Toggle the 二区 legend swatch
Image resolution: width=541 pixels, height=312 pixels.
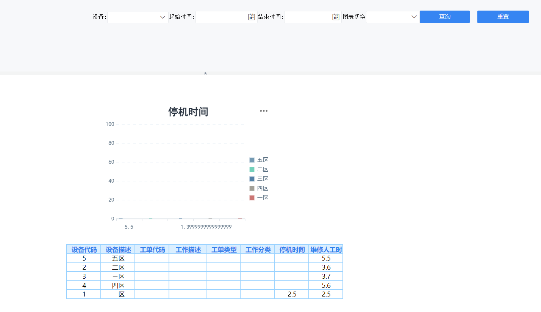pyautogui.click(x=252, y=169)
